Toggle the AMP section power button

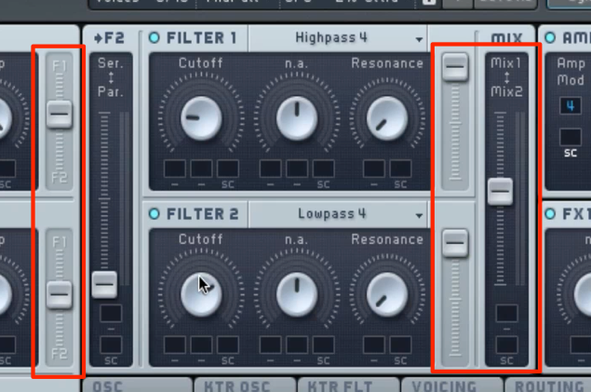pos(550,37)
